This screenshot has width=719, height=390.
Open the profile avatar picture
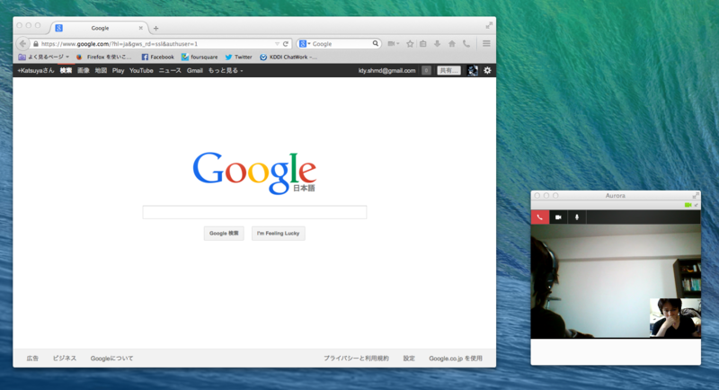473,71
